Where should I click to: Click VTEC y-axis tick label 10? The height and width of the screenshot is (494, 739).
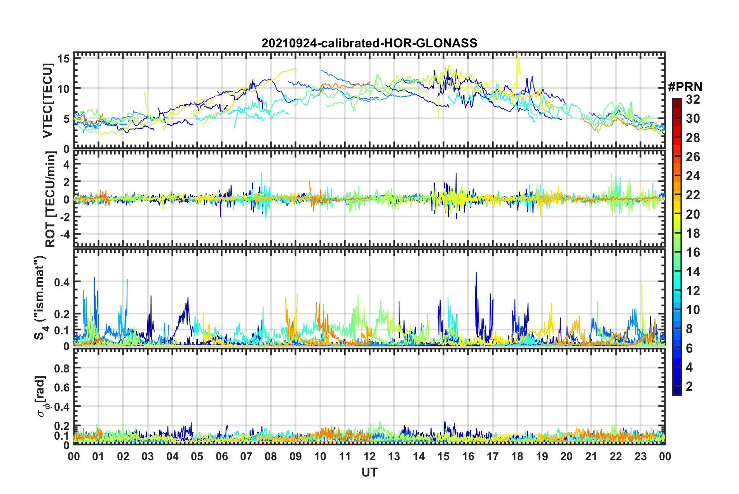tap(63, 89)
